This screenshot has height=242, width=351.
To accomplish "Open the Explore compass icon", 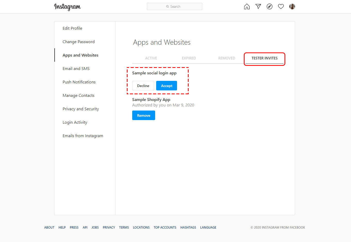I will coord(270,6).
